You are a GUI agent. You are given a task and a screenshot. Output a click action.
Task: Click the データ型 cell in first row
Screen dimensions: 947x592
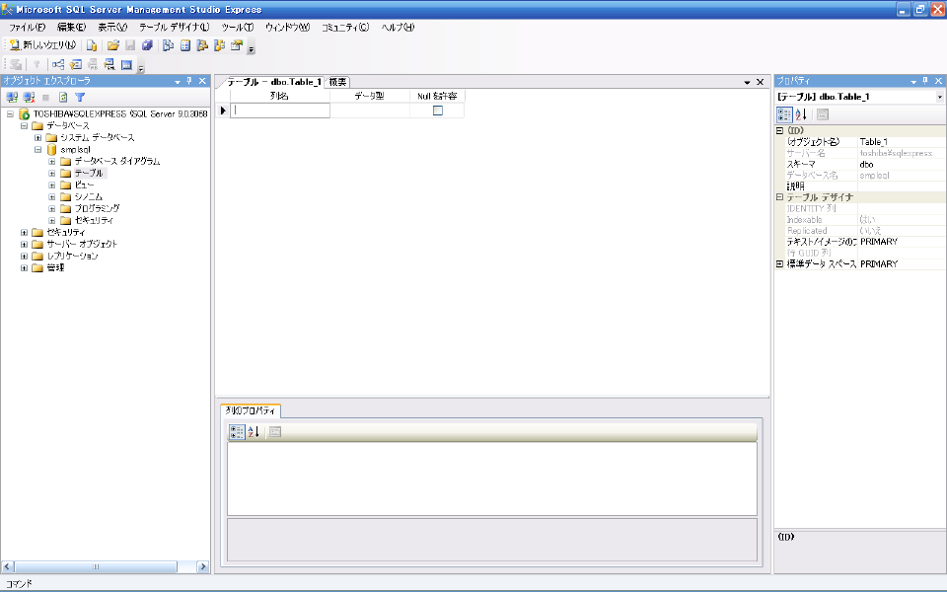tap(370, 111)
